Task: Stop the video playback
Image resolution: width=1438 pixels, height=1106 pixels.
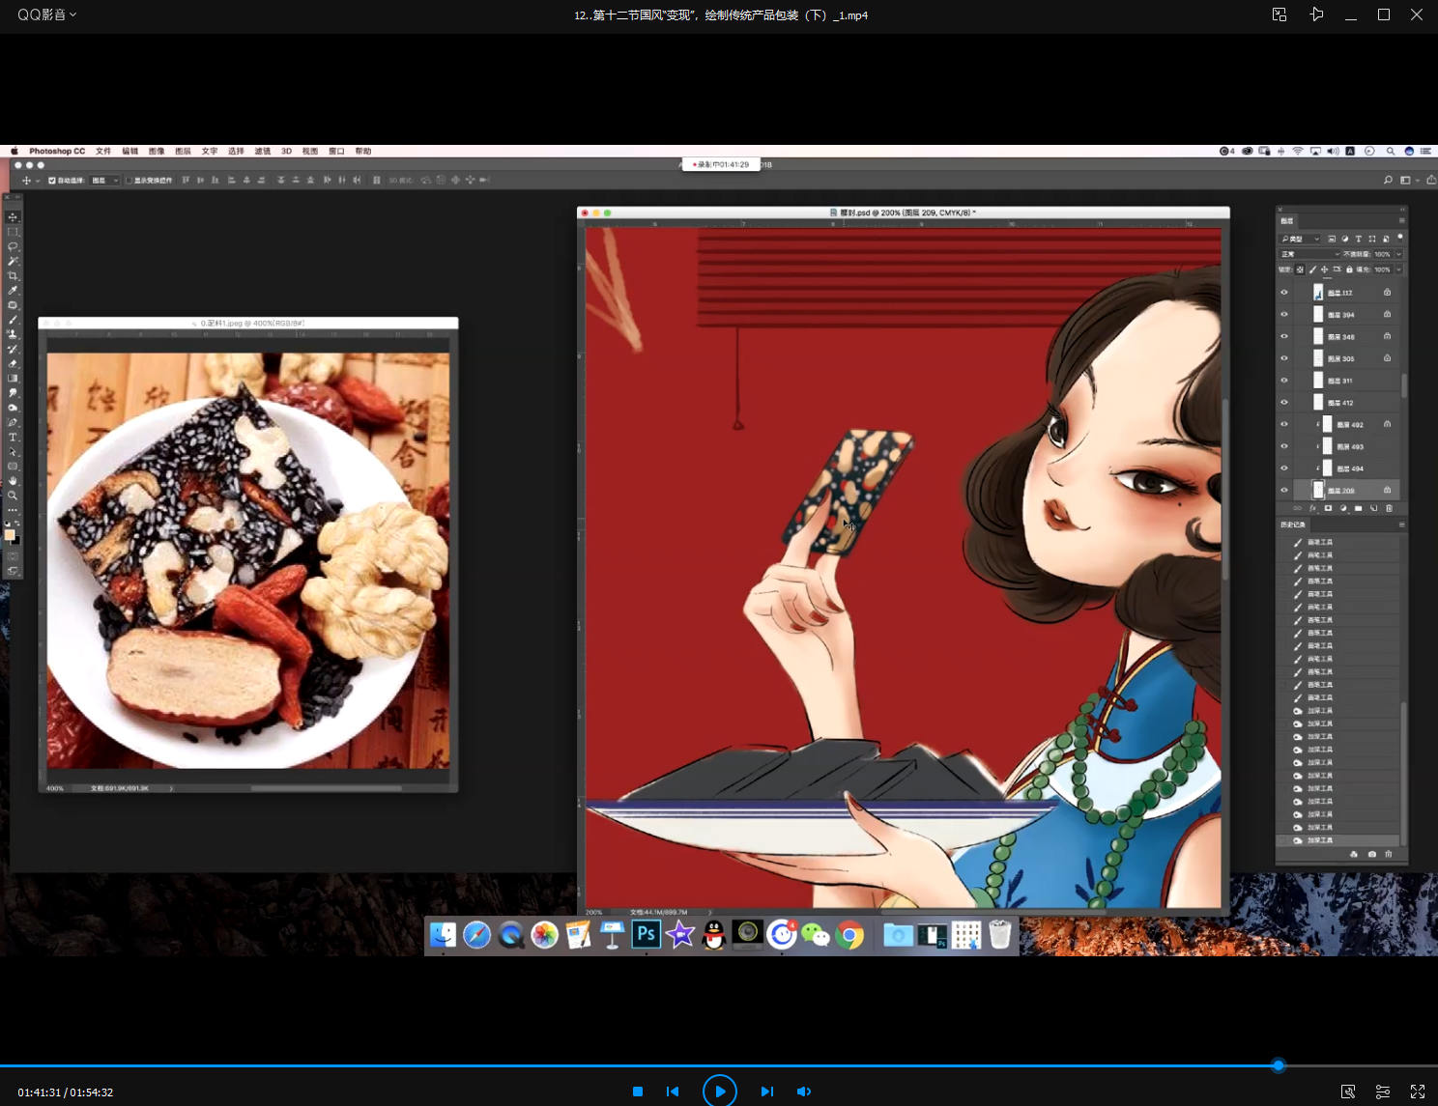Action: tap(638, 1092)
